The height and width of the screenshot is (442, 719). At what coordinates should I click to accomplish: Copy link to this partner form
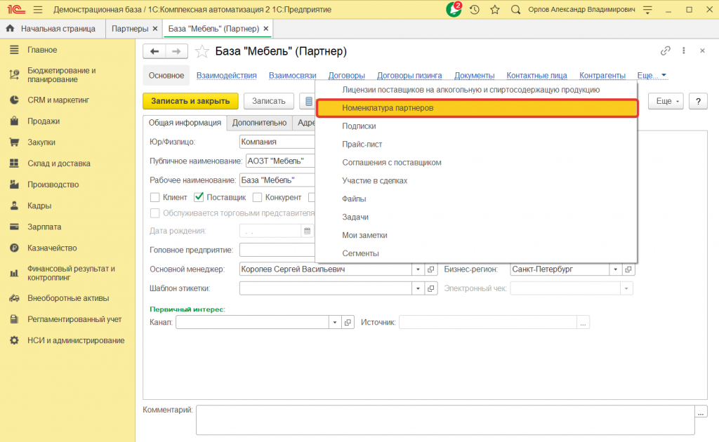click(666, 51)
